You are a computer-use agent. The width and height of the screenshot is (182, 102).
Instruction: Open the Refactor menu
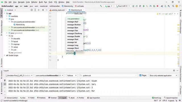tap(34, 2)
